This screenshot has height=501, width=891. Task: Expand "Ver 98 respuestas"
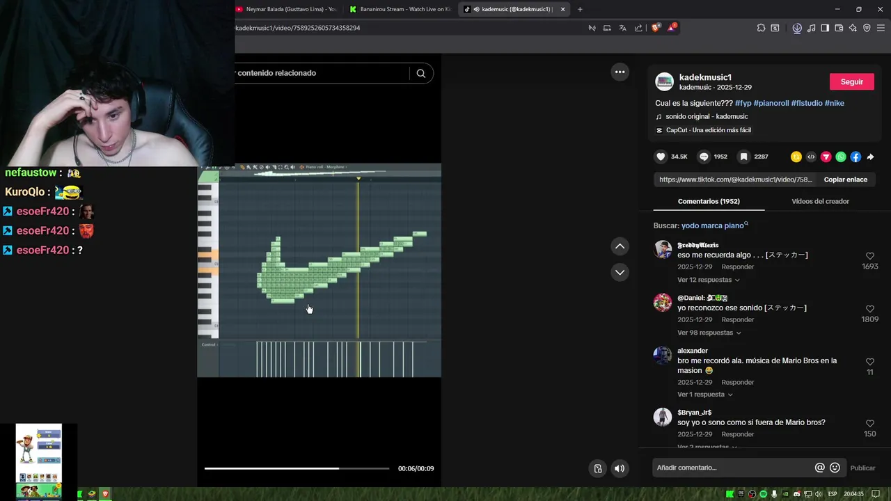click(x=709, y=333)
